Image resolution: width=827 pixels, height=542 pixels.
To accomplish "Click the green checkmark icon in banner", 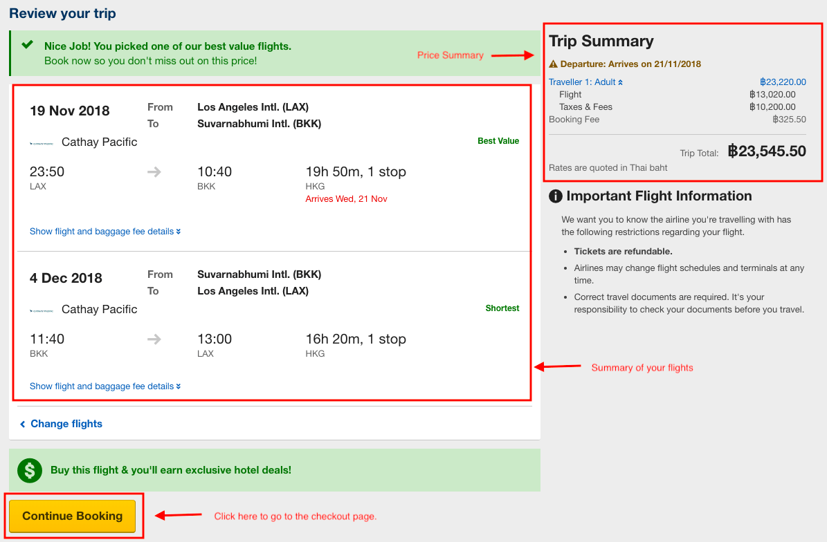I will click(x=28, y=45).
